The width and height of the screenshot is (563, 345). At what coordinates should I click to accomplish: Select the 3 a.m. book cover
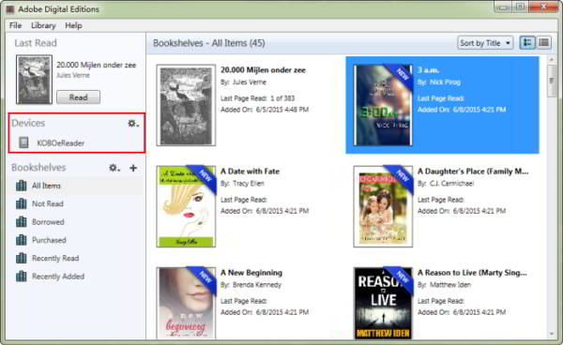(x=383, y=105)
